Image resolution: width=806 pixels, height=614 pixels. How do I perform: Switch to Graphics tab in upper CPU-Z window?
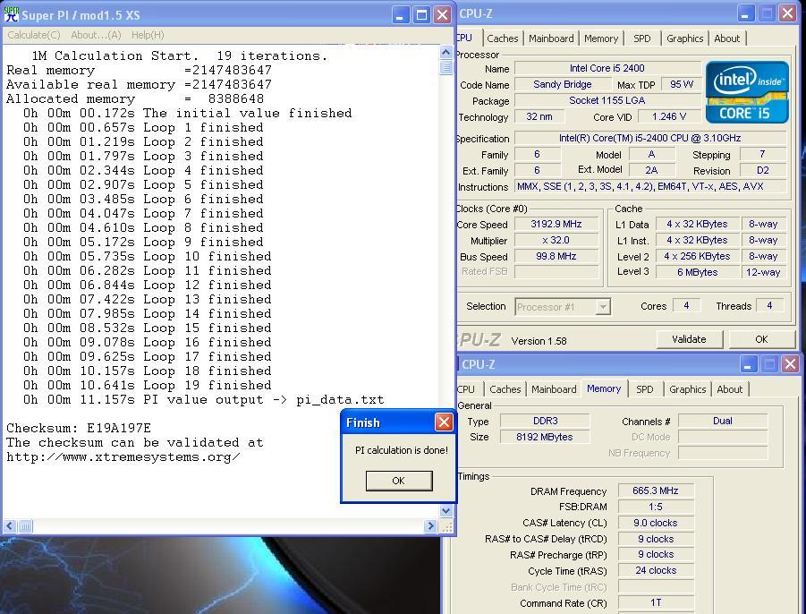pos(684,38)
